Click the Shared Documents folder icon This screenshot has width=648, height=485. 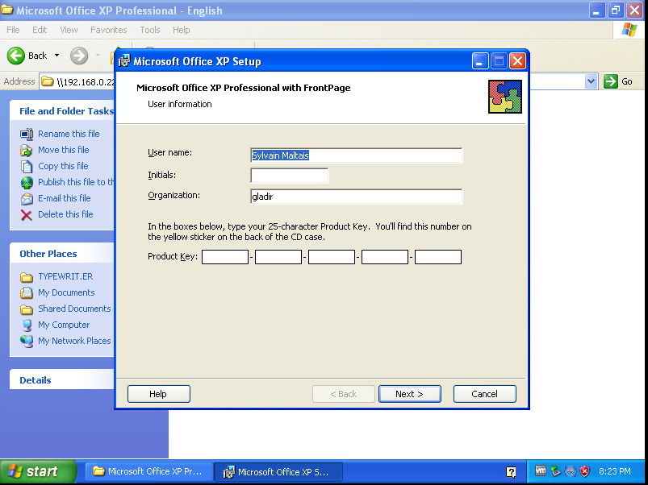27,309
